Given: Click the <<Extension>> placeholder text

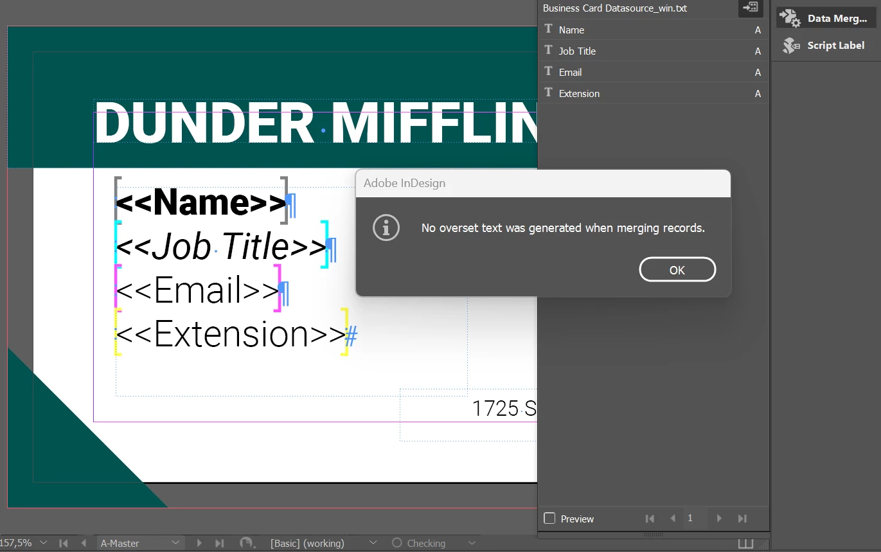Looking at the screenshot, I should coord(231,334).
